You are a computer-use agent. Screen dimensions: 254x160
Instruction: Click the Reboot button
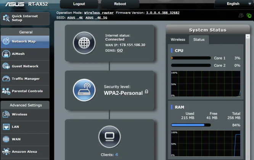tap(120, 4)
